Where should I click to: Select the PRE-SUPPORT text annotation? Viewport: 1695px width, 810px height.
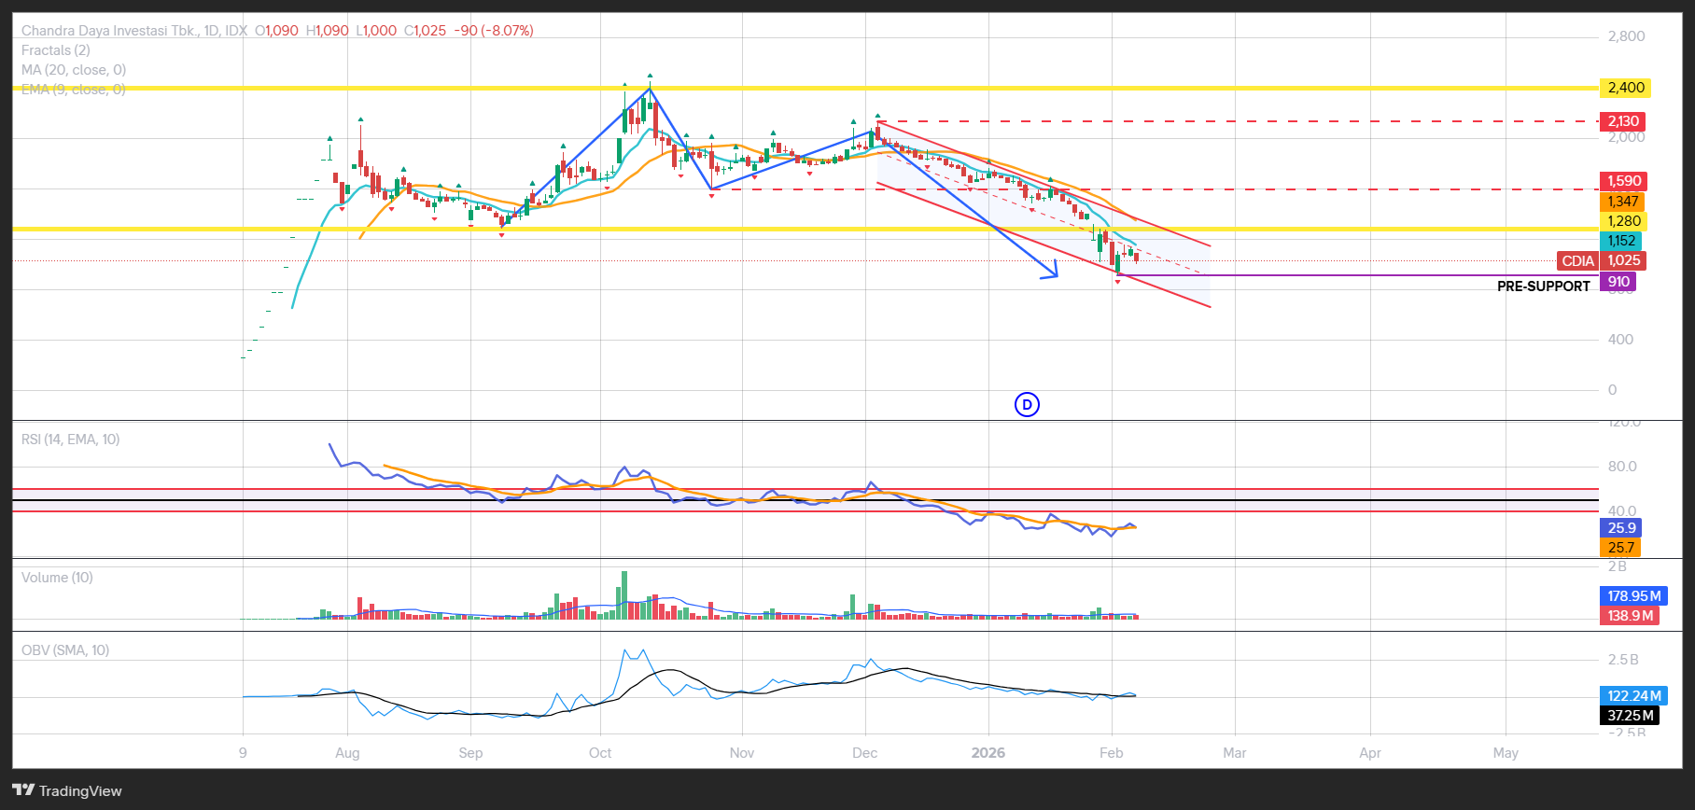(1543, 286)
